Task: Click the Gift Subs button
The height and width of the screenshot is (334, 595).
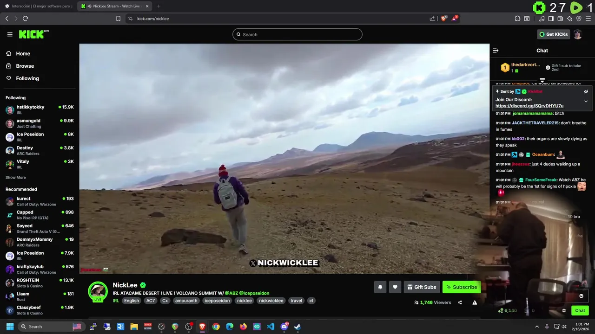Action: point(422,287)
